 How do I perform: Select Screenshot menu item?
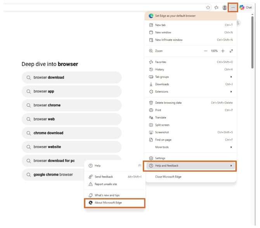tap(191, 132)
